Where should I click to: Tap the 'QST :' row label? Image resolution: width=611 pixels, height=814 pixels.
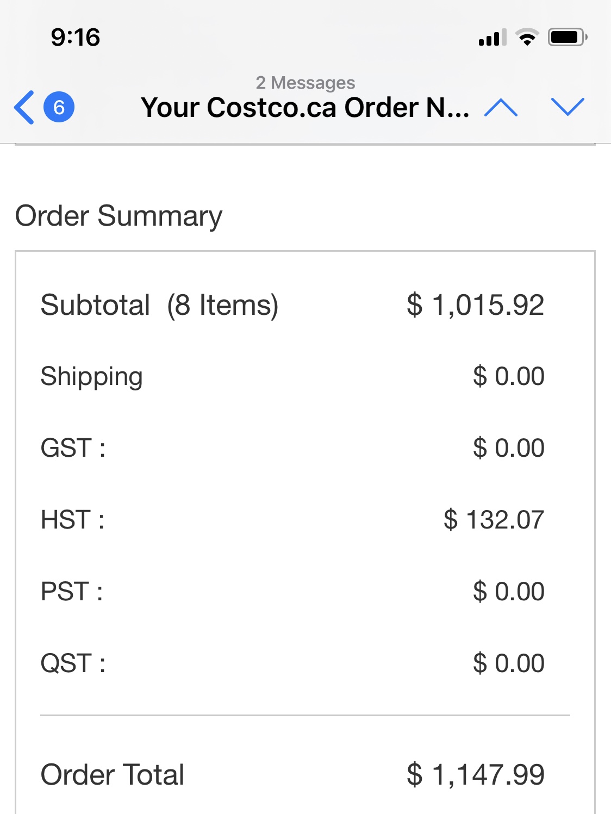tap(73, 663)
